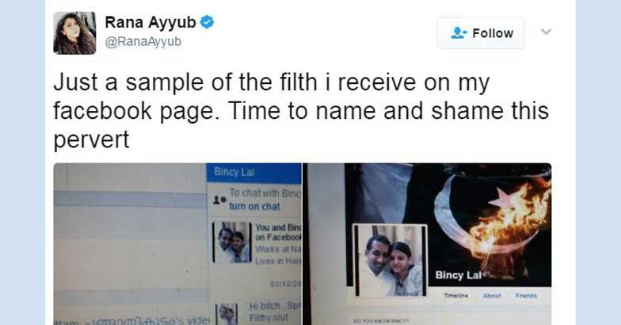Click the follow person icon
The width and height of the screenshot is (621, 325).
pos(459,33)
